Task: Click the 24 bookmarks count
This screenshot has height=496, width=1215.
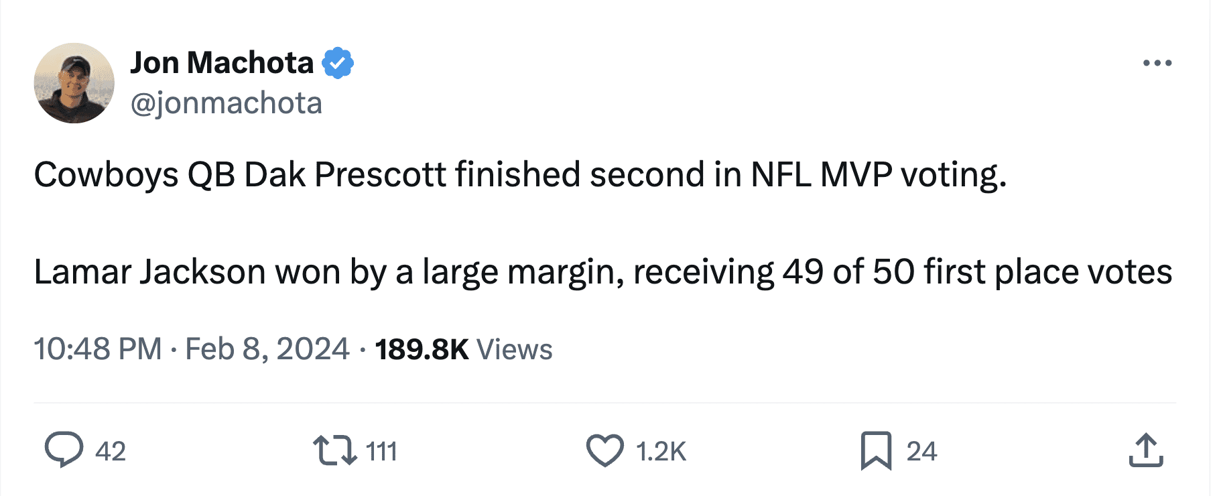Action: coord(921,452)
